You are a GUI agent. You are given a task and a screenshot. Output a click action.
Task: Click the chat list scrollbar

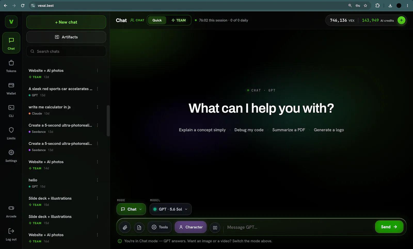point(108,121)
